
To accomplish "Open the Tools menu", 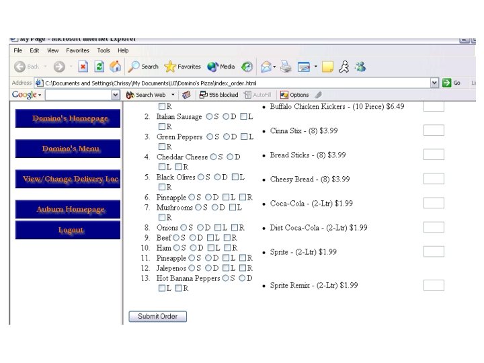I will click(x=104, y=50).
